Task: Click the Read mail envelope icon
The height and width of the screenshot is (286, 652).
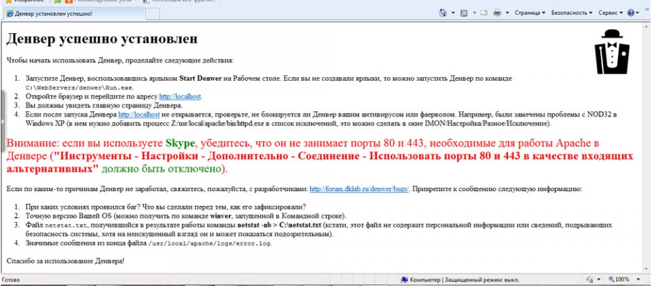Action: click(x=484, y=13)
